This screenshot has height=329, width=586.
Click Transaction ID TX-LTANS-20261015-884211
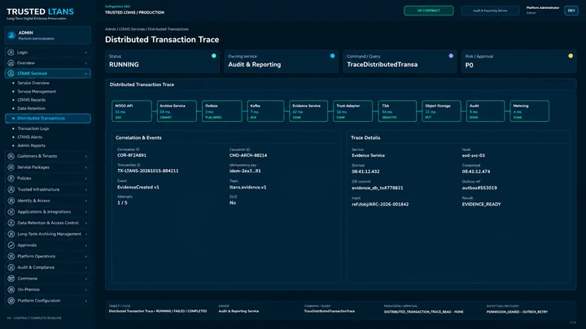click(x=147, y=171)
